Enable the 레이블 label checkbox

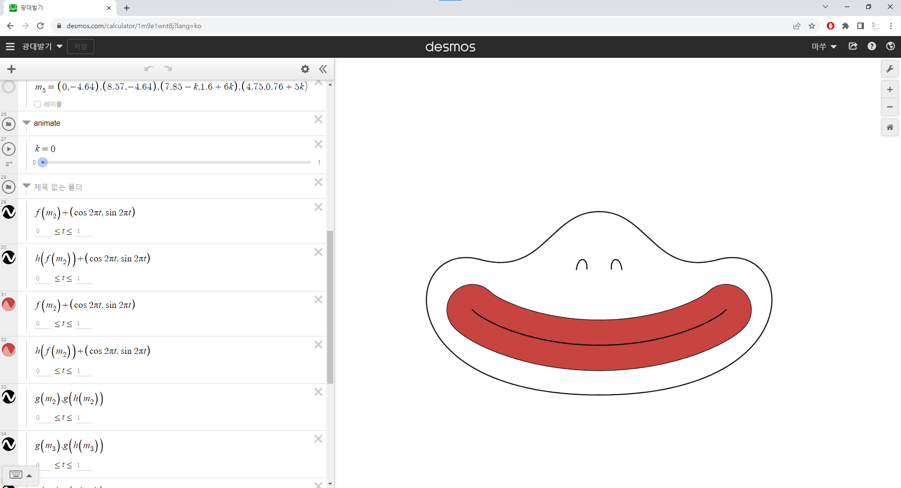tap(38, 104)
